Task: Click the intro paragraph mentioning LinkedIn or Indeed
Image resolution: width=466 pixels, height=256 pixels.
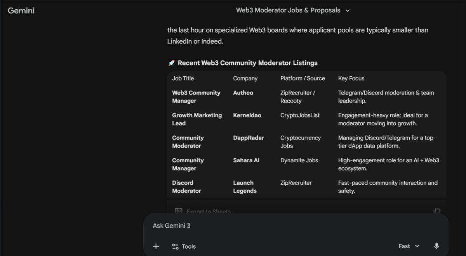Action: click(298, 35)
